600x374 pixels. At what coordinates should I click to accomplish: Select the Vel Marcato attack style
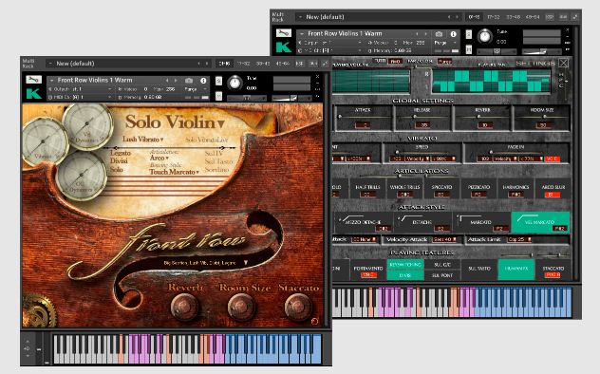click(540, 222)
